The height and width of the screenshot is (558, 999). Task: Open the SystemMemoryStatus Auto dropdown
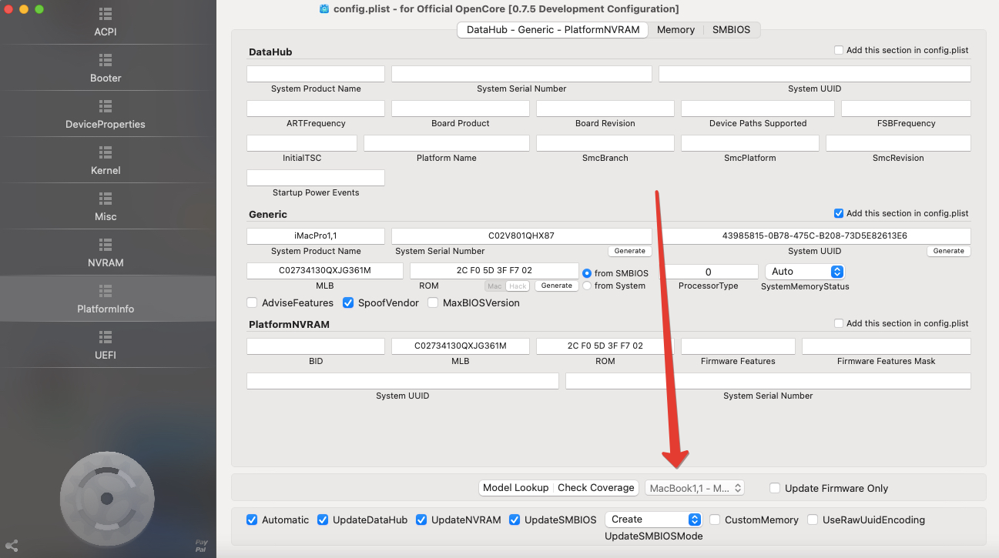[x=804, y=272]
